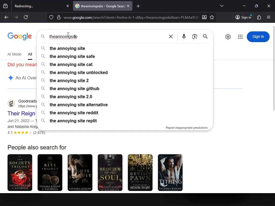
Task: Open the Their Reign result link
Action: (x=21, y=113)
